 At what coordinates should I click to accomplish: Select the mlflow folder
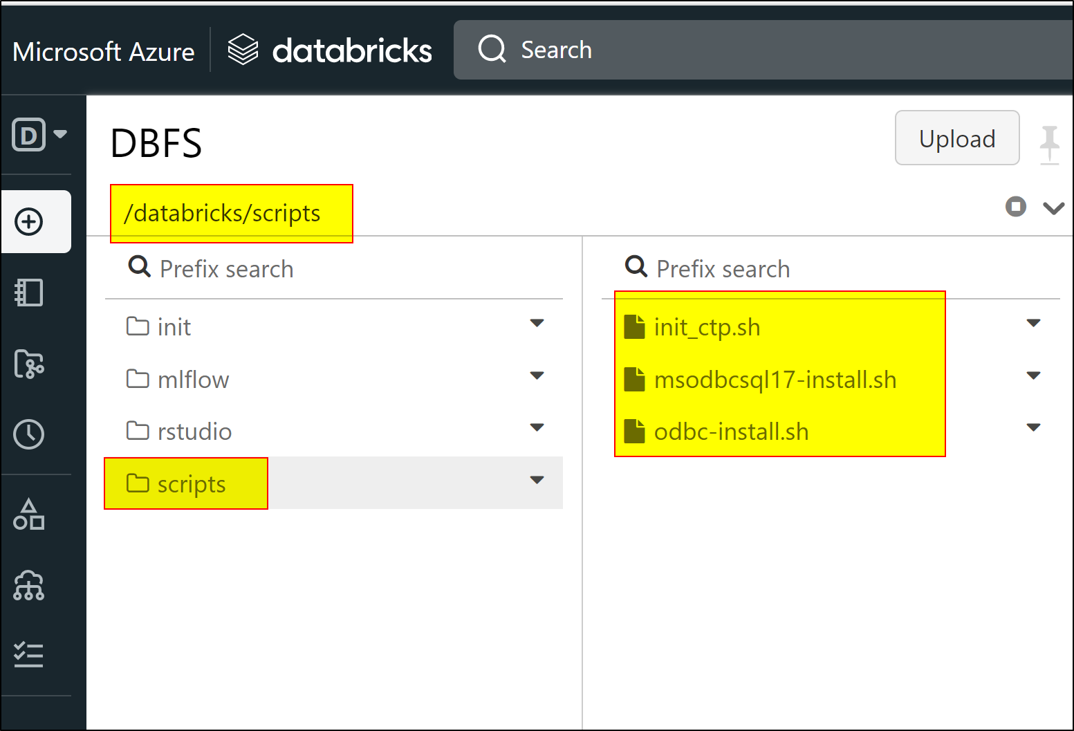[x=193, y=380]
